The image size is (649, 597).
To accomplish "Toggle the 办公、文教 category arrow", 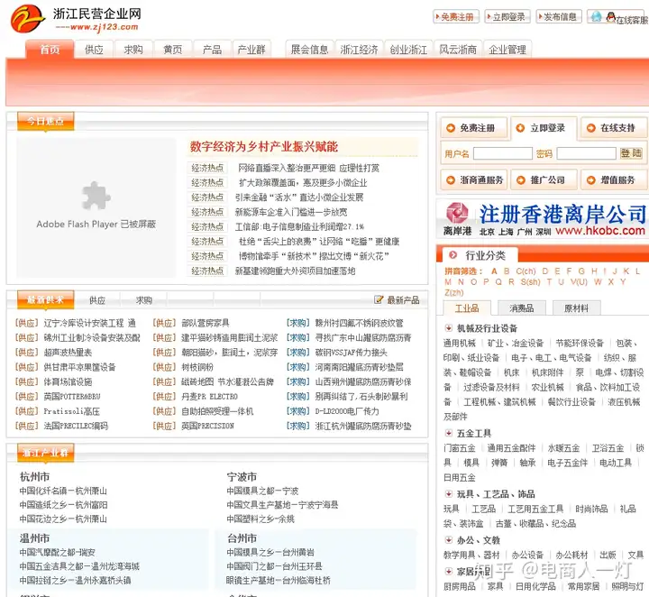I will 448,540.
